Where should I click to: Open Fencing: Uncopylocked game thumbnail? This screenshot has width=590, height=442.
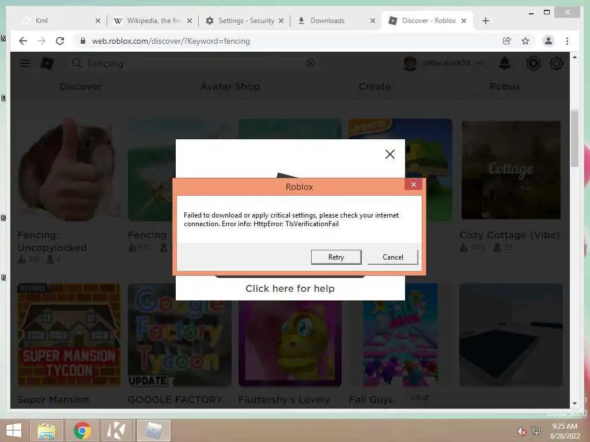tap(69, 170)
